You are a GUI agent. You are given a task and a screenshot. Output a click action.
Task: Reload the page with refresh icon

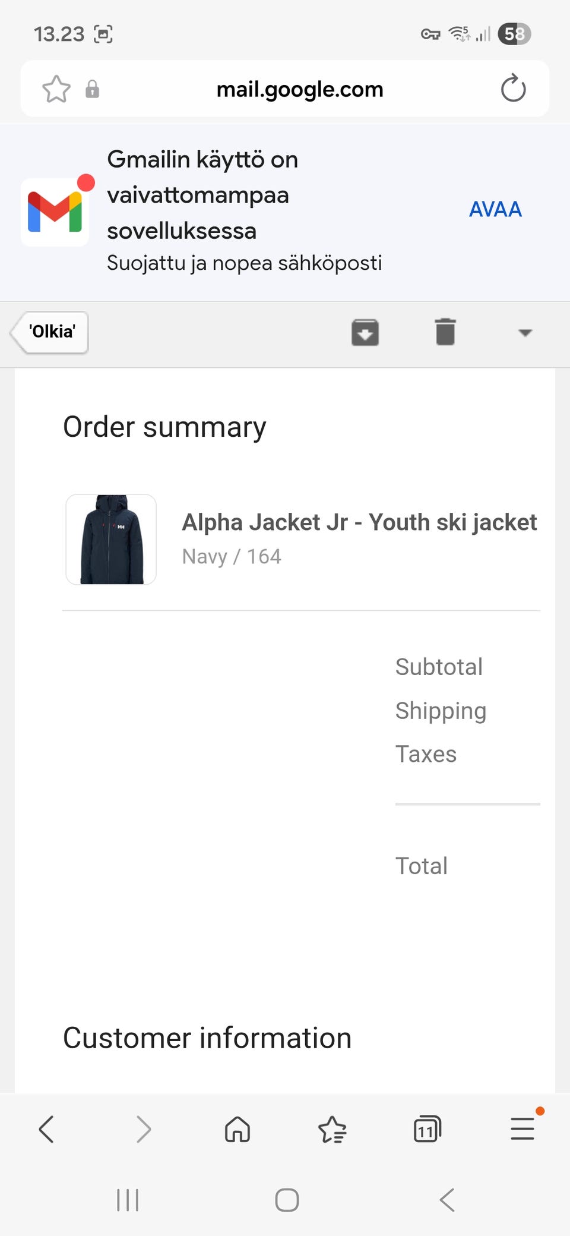pyautogui.click(x=513, y=89)
